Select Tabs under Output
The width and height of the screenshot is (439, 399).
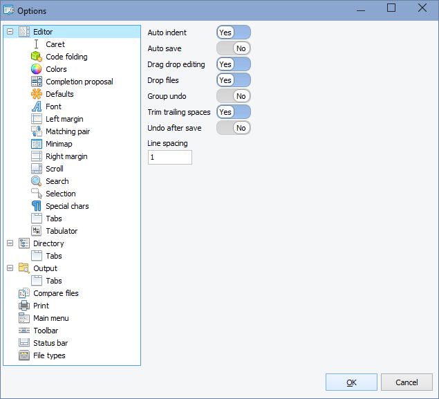tap(54, 281)
